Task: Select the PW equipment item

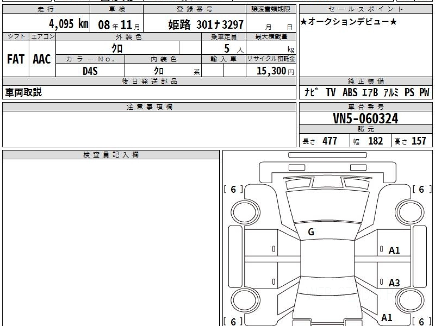Action: coord(424,93)
